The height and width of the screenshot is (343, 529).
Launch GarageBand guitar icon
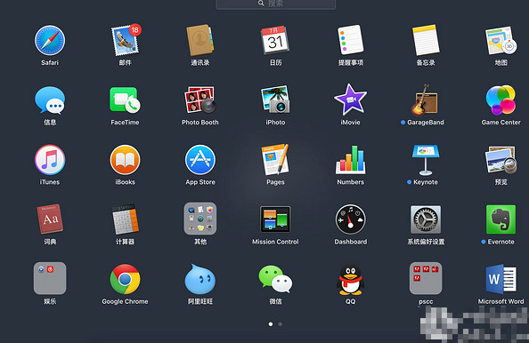(x=426, y=100)
